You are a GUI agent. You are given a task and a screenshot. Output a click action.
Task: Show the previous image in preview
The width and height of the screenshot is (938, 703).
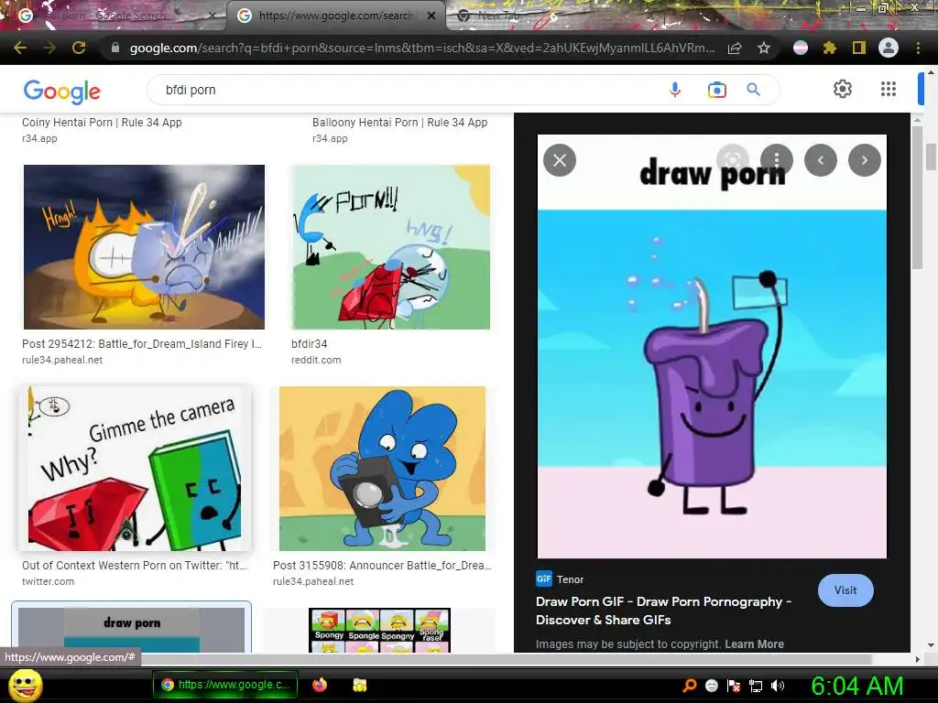[x=821, y=159]
